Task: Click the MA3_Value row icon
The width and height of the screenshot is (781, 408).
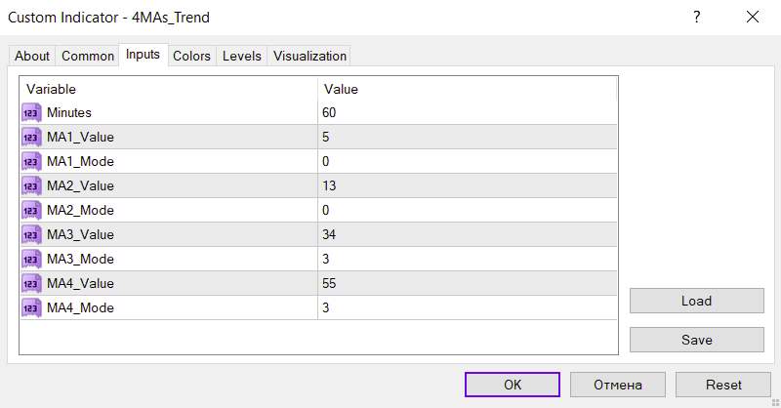Action: (x=30, y=234)
